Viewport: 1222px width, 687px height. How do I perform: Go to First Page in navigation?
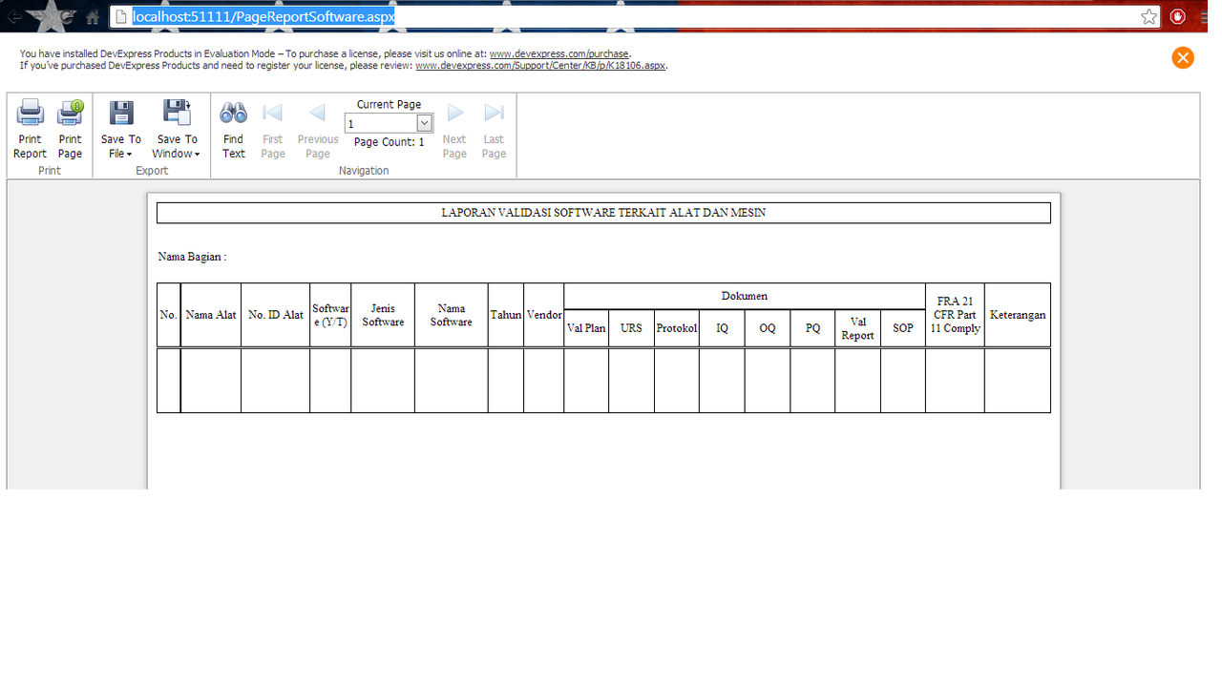click(272, 114)
